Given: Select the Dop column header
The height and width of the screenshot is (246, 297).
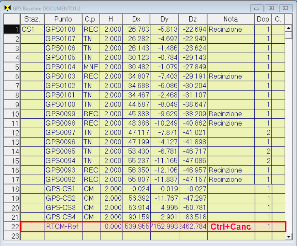Looking at the screenshot, I should click(x=263, y=19).
